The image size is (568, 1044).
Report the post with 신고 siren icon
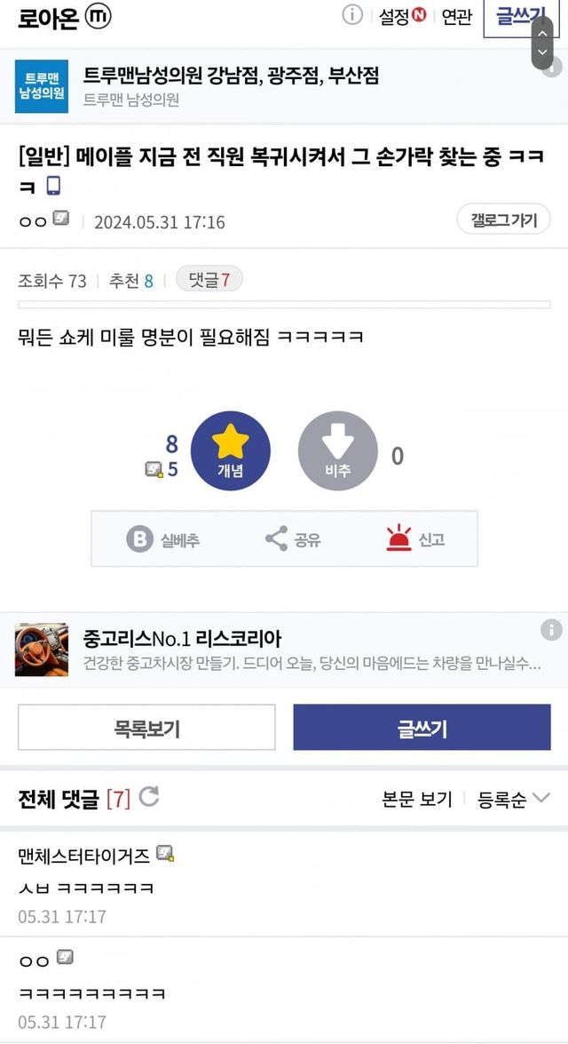click(x=399, y=538)
